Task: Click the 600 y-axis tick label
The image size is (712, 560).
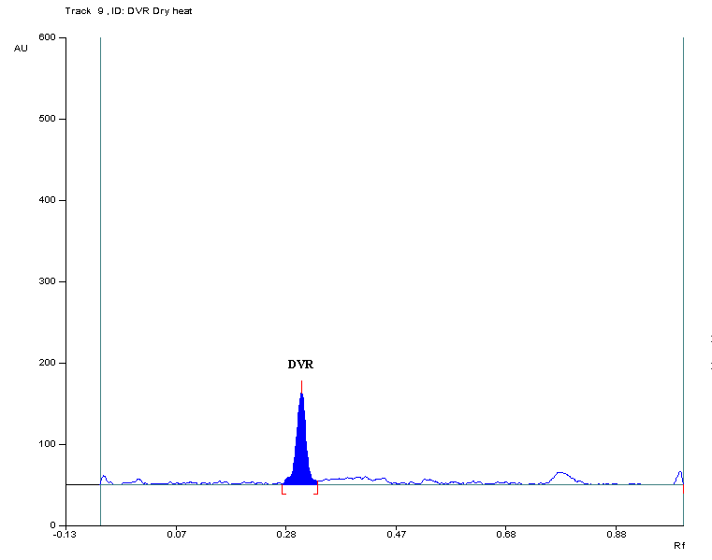Action: pyautogui.click(x=47, y=37)
